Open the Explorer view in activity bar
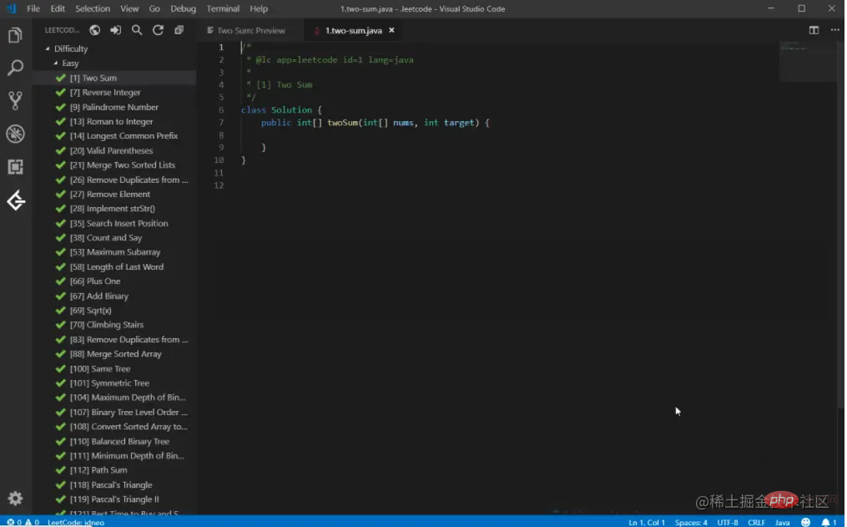Screen dimensions: 847x527 pyautogui.click(x=15, y=36)
